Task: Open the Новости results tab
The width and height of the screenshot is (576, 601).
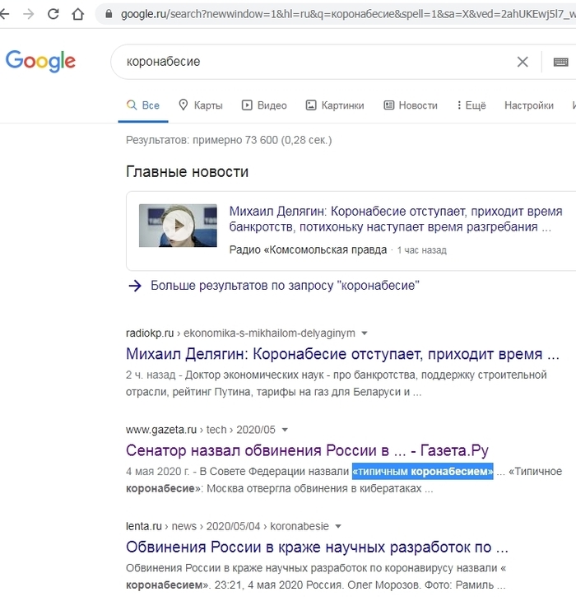Action: (x=411, y=105)
